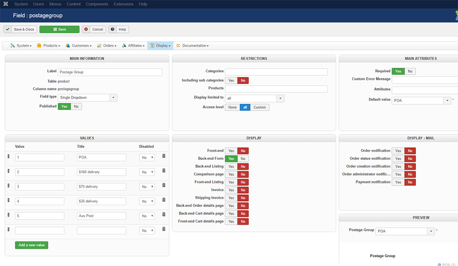Open the Help menu in top bar
458x266 pixels.
click(x=143, y=4)
